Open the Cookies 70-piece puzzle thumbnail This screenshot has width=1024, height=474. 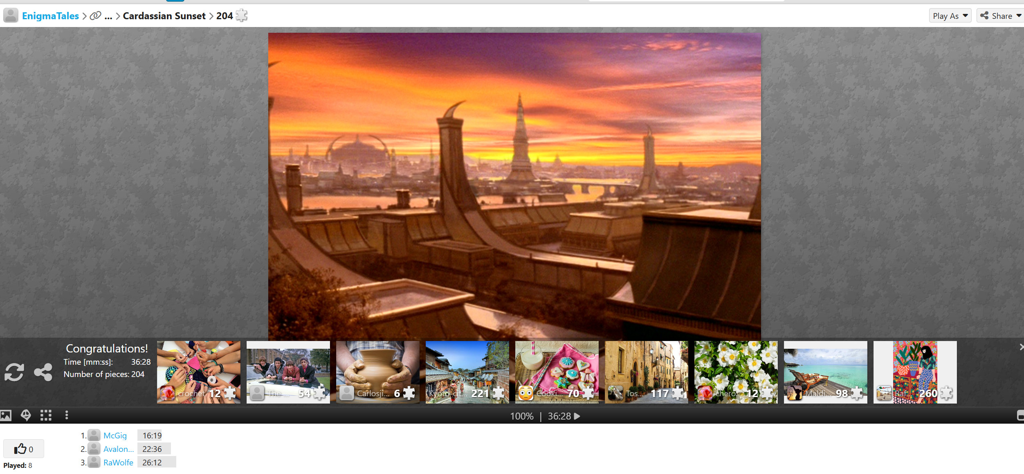pyautogui.click(x=557, y=372)
